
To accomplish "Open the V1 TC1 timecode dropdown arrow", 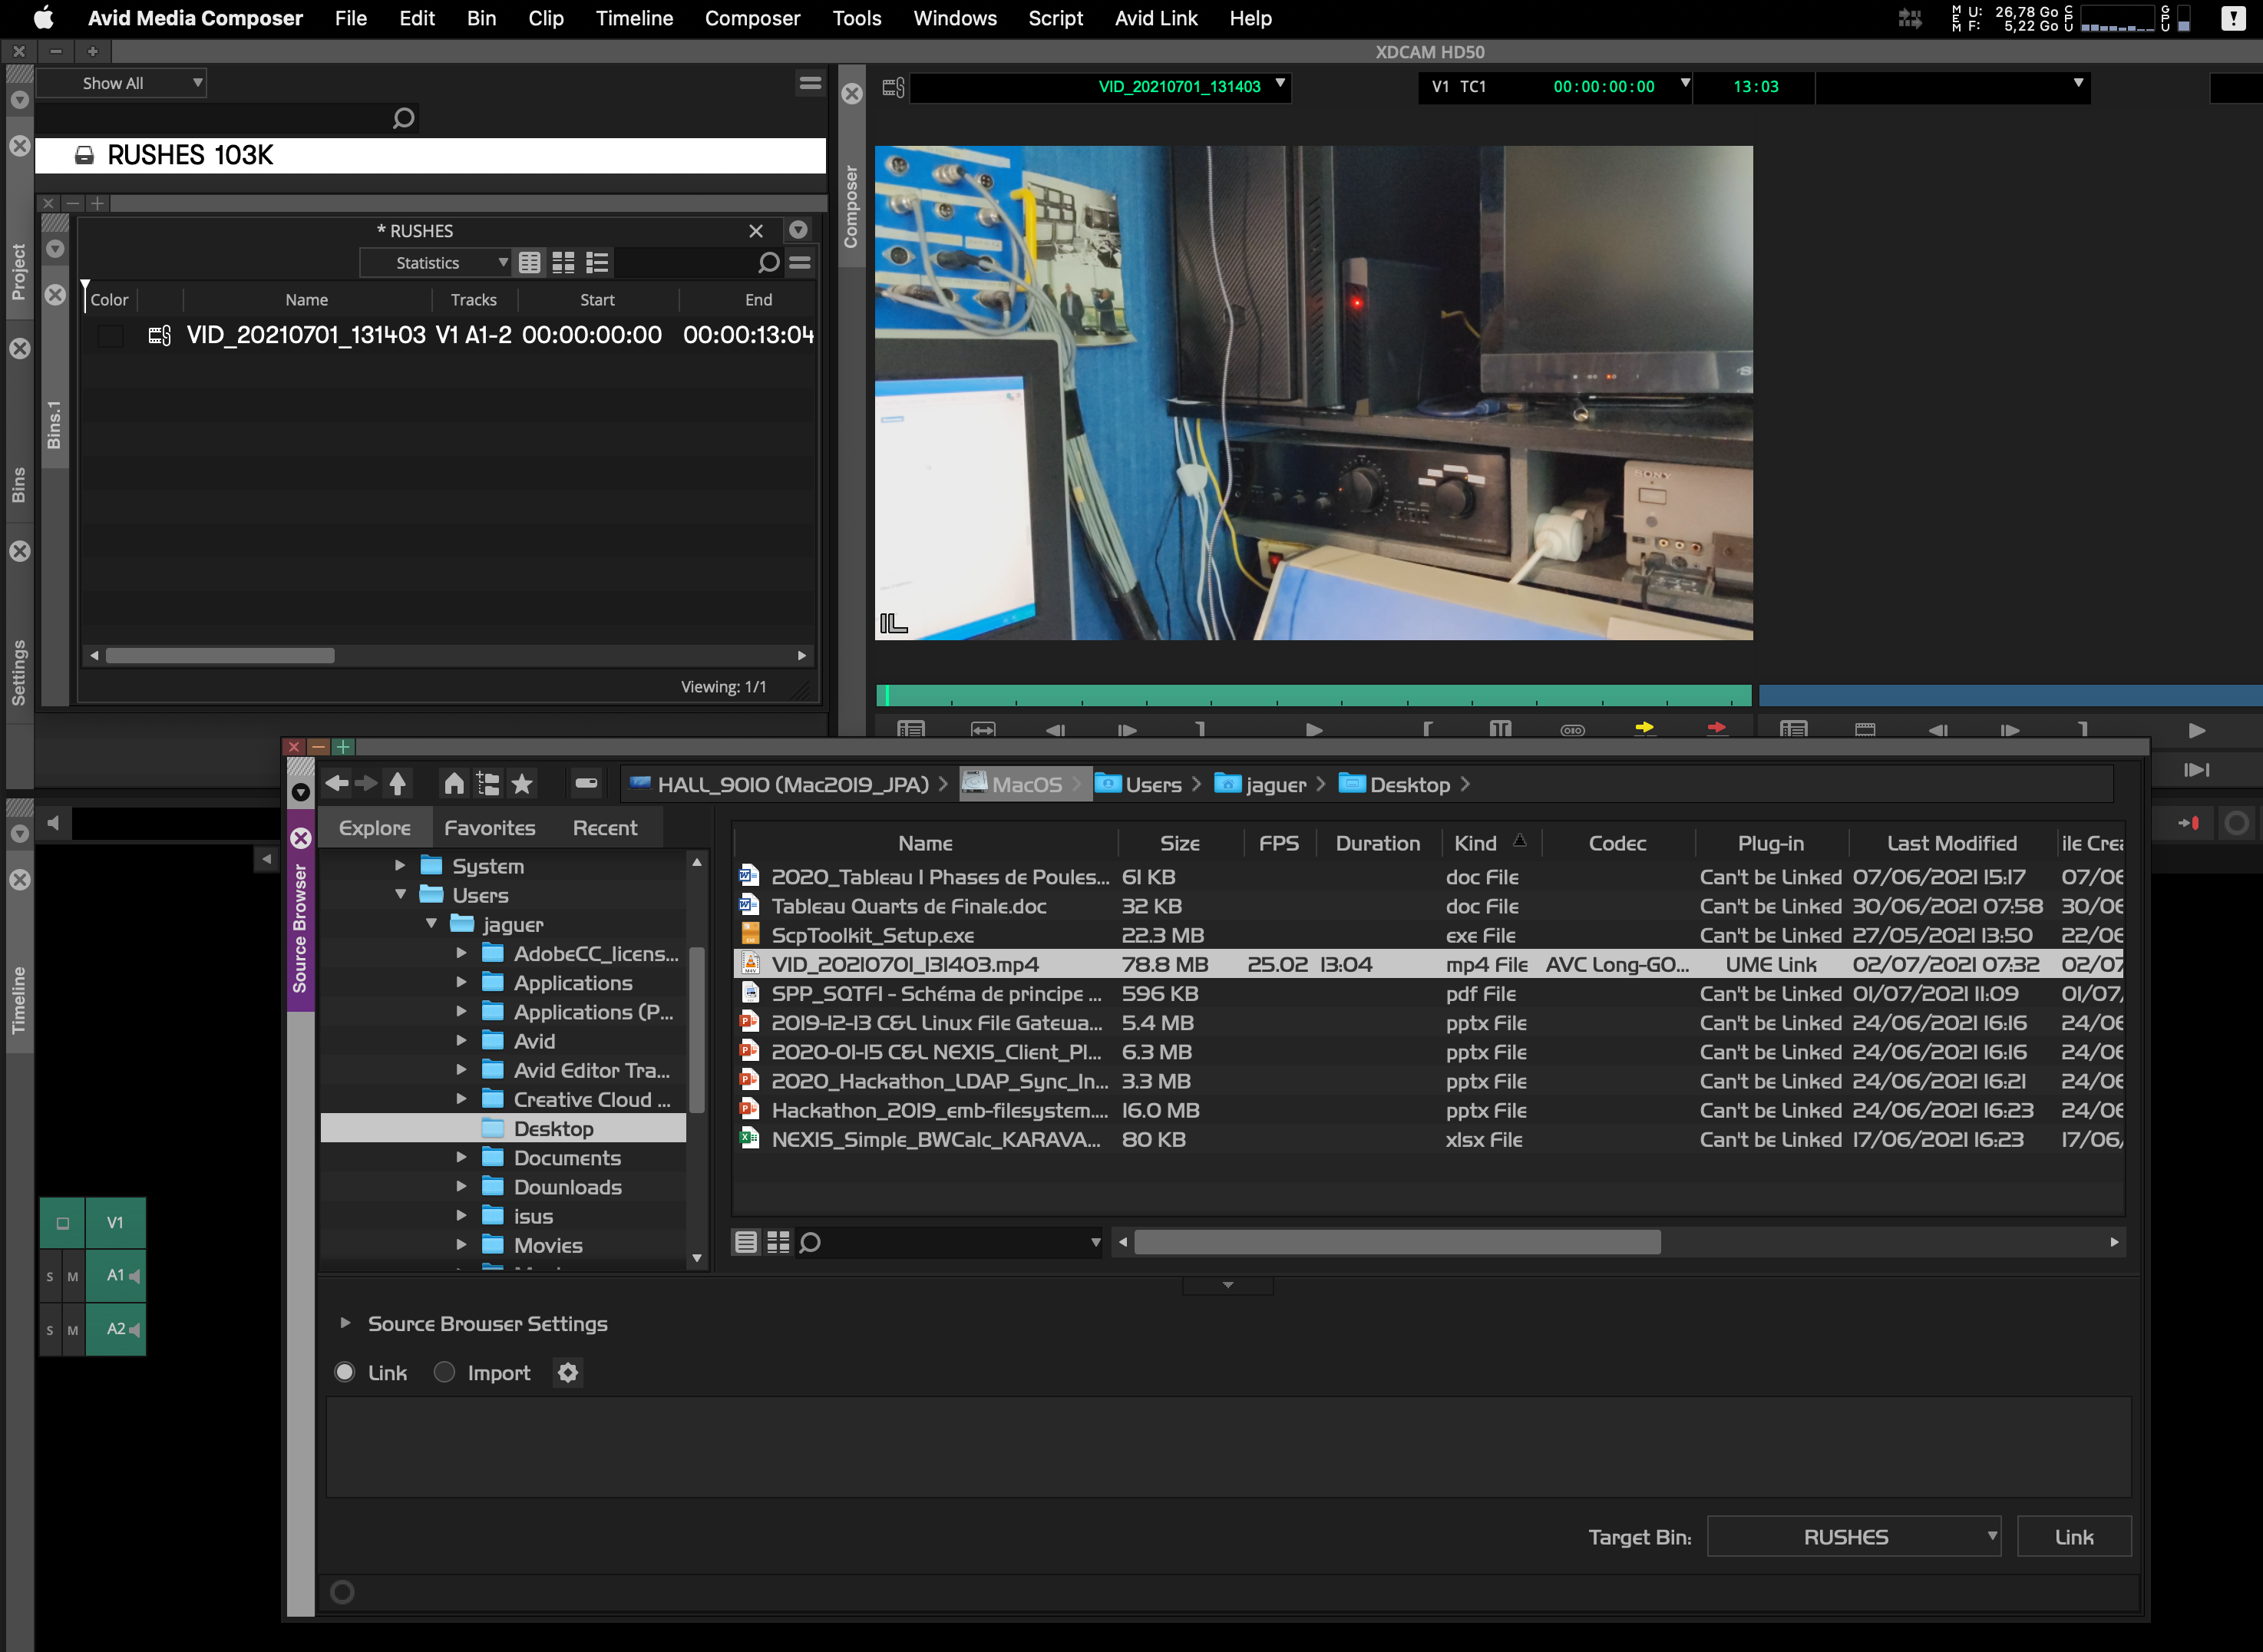I will pos(1685,84).
